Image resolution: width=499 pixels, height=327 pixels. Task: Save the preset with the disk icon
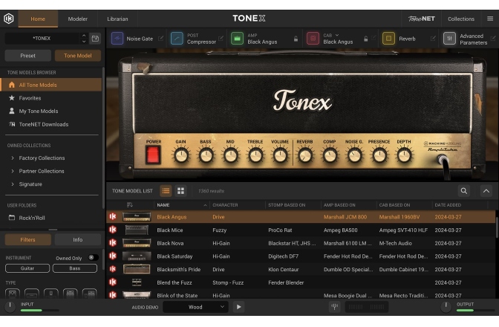pos(95,39)
